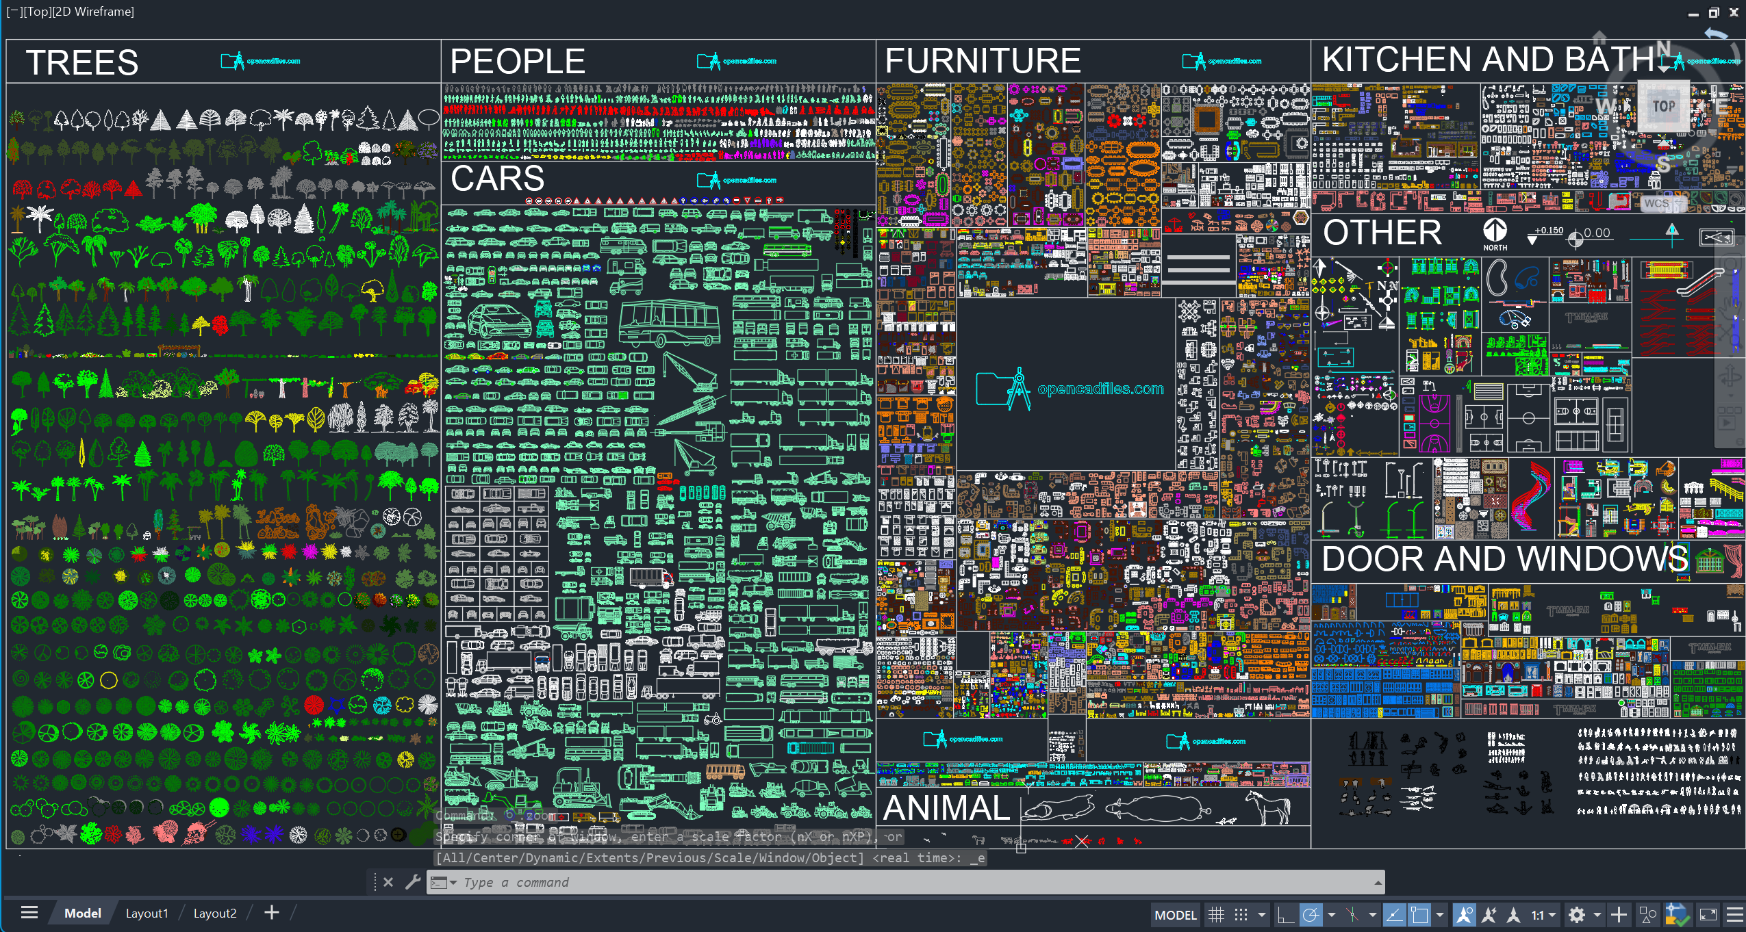Open snap mode settings dropdown arrow
The image size is (1746, 932).
(1261, 914)
